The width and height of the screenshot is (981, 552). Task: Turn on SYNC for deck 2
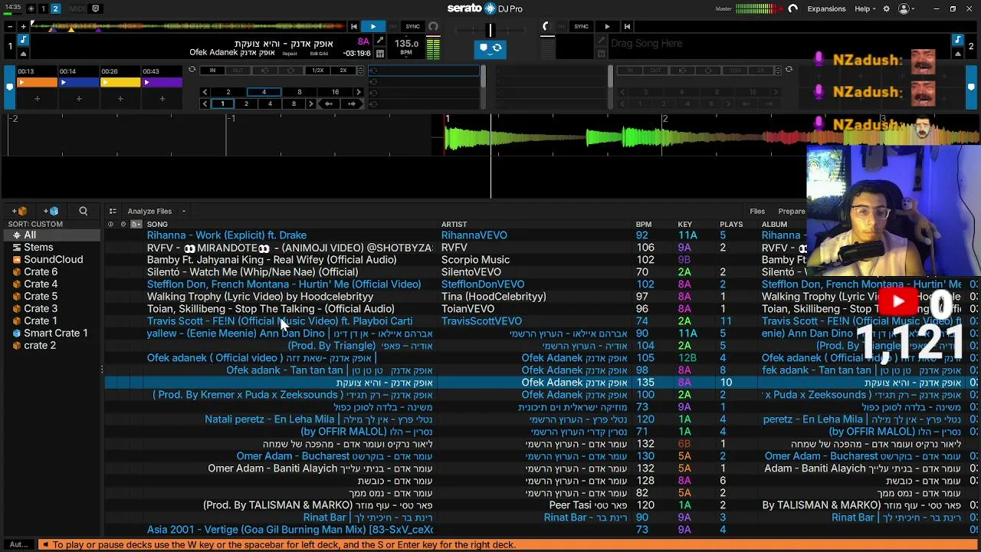click(581, 27)
